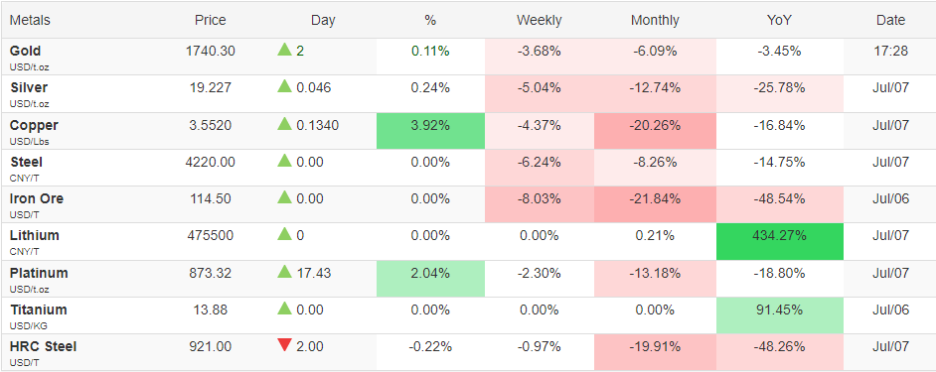Open the Iron Ore commodity link

pos(37,198)
